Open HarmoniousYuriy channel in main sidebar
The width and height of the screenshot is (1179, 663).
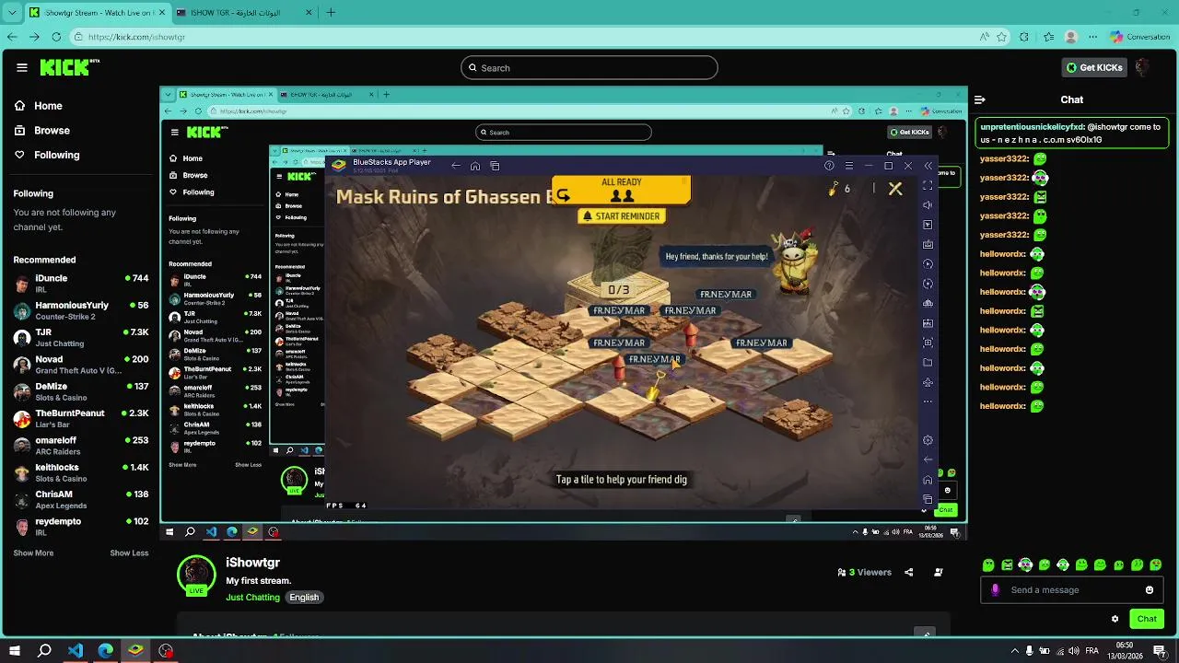(x=81, y=310)
